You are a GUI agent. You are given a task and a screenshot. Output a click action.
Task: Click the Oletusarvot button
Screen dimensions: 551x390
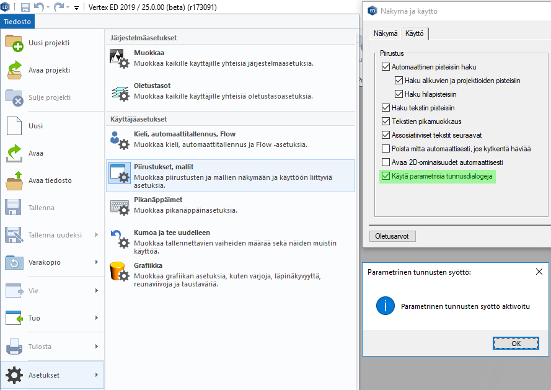[392, 236]
